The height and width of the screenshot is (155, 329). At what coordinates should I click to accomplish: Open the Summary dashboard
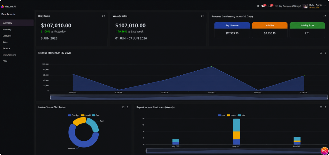[17, 23]
